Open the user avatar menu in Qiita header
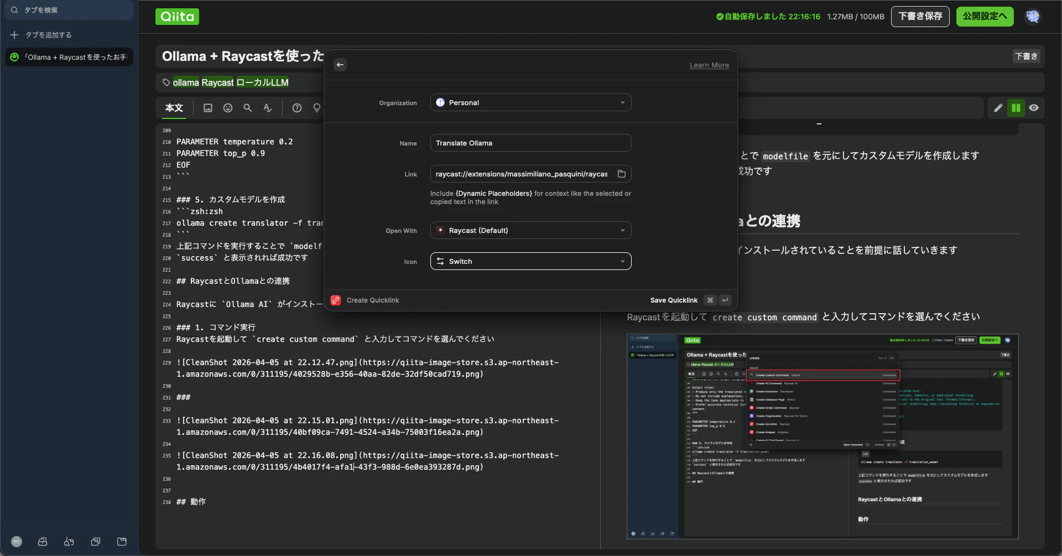Screen dimensions: 1062x556 coord(1033,17)
